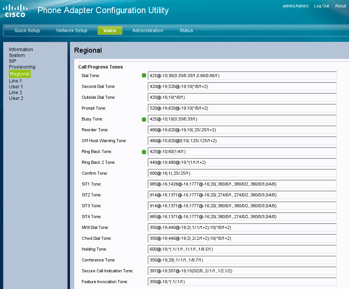This screenshot has width=349, height=289.
Task: Select SIP in the left menu
Action: point(12,61)
